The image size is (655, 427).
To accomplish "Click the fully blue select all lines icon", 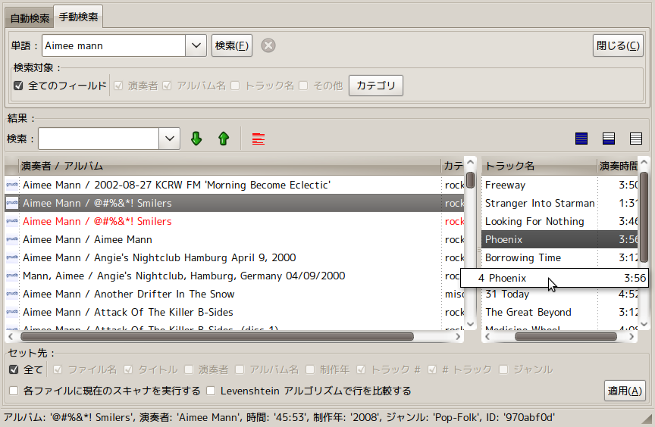I will pos(581,139).
